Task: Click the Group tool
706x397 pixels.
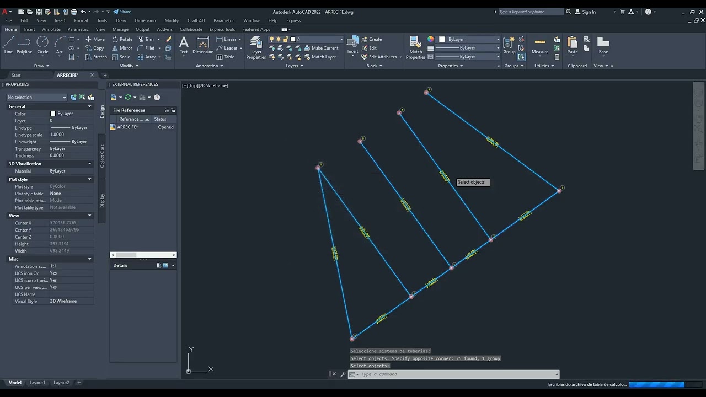Action: 509,45
